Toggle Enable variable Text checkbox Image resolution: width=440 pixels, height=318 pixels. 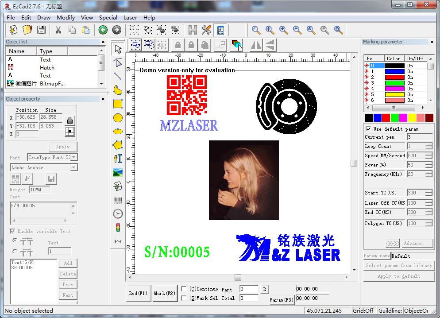(12, 231)
